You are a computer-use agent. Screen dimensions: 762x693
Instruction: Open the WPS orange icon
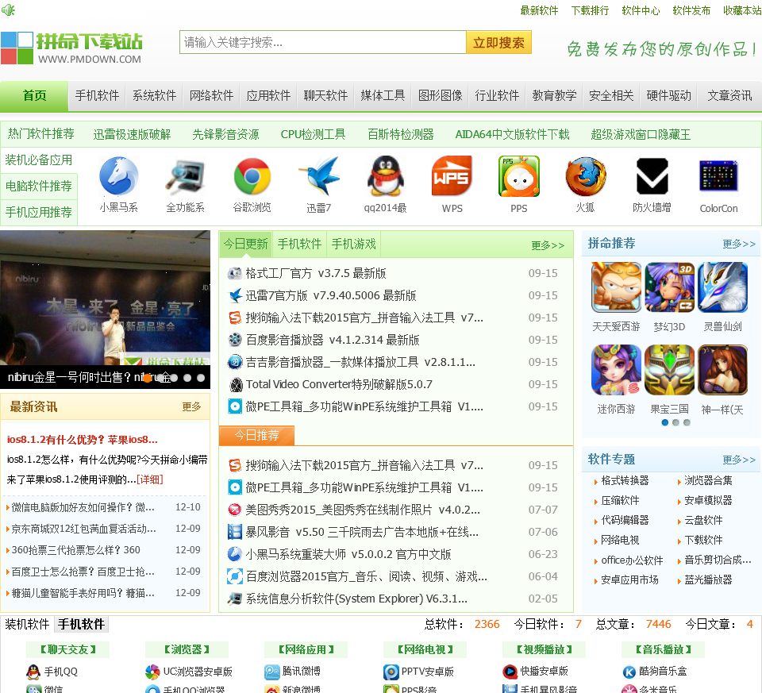(452, 176)
